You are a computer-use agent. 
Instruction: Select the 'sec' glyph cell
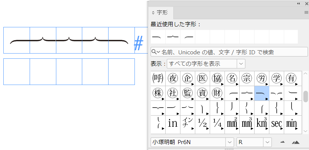[277, 123]
